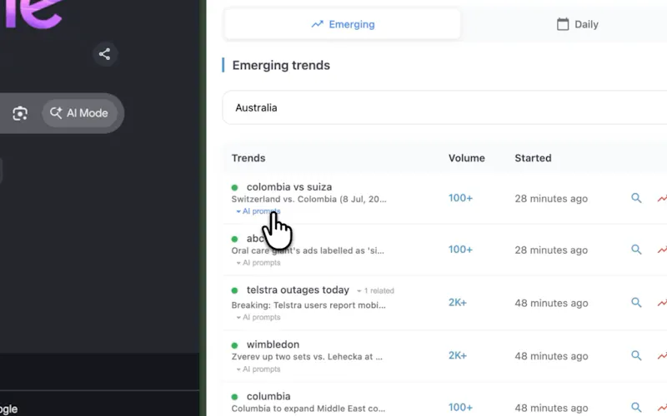Open Google Lens camera search icon
The width and height of the screenshot is (667, 416).
20,113
